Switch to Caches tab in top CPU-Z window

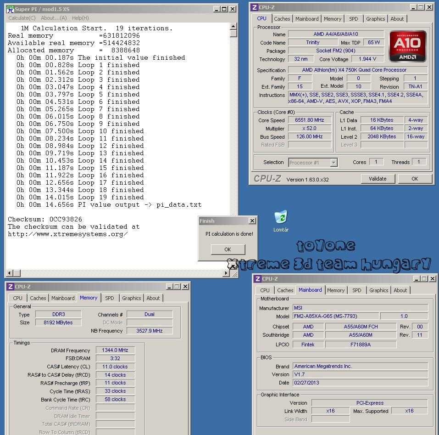point(282,19)
